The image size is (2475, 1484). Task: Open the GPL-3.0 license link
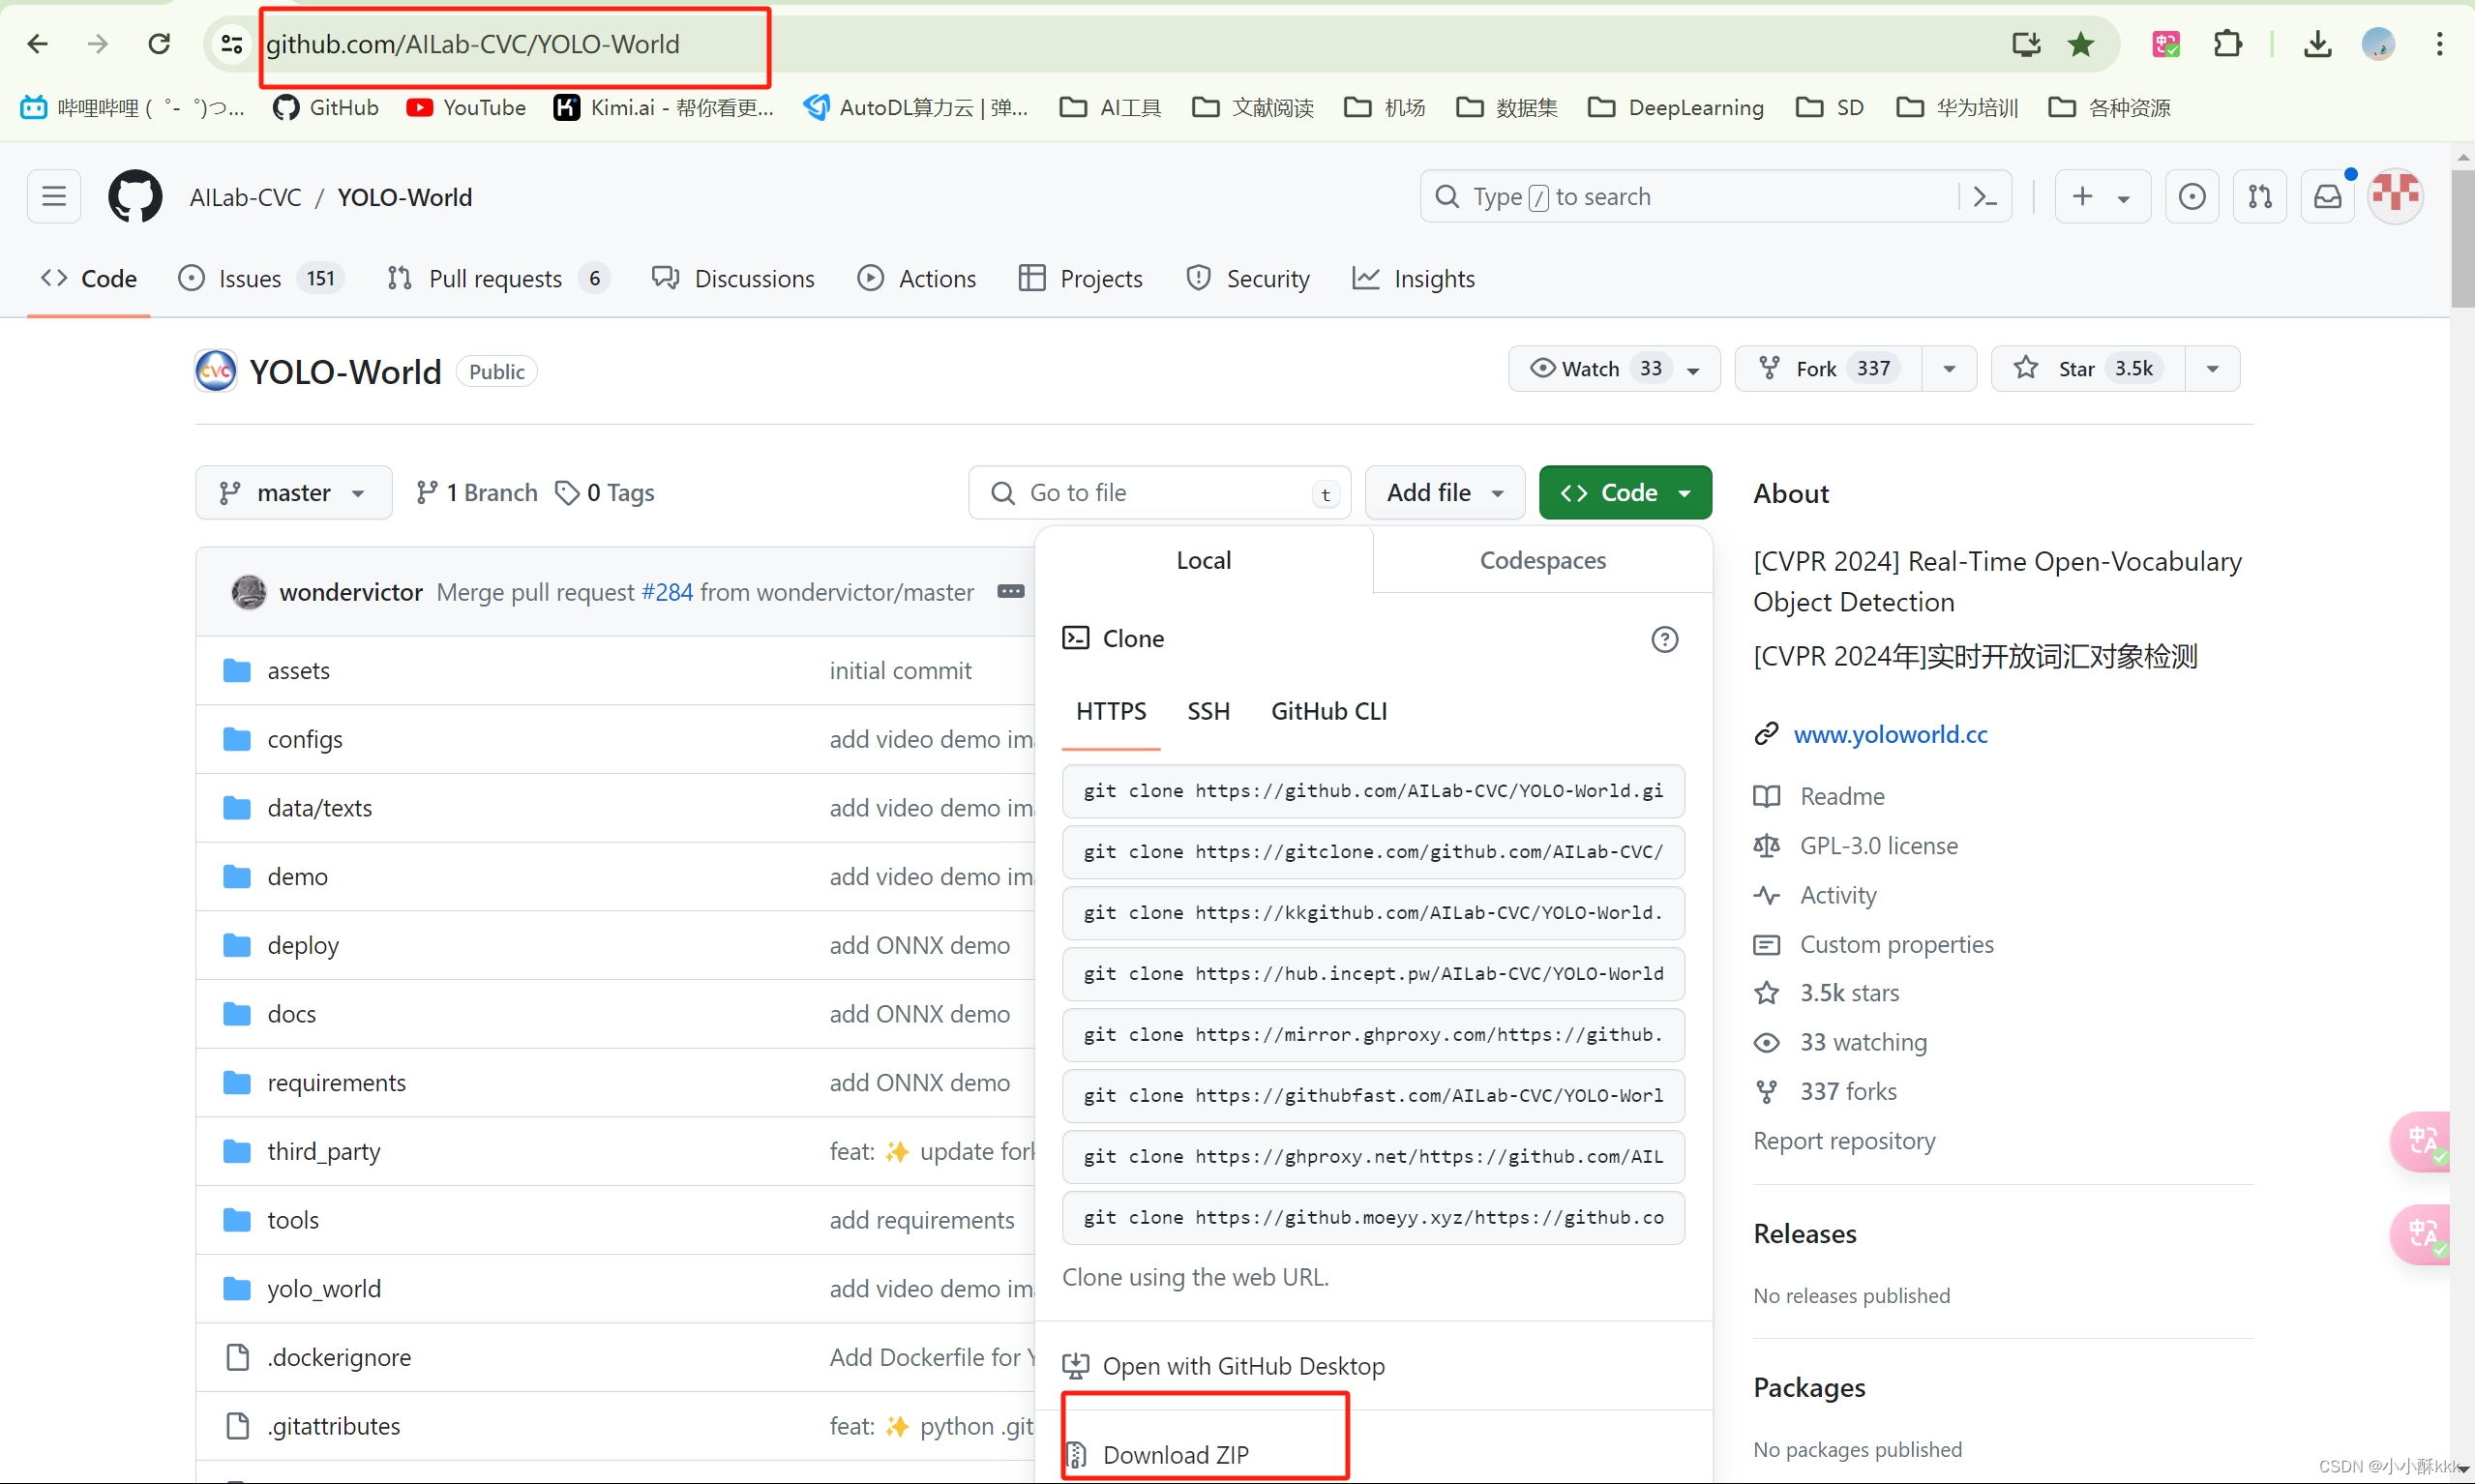tap(1877, 846)
